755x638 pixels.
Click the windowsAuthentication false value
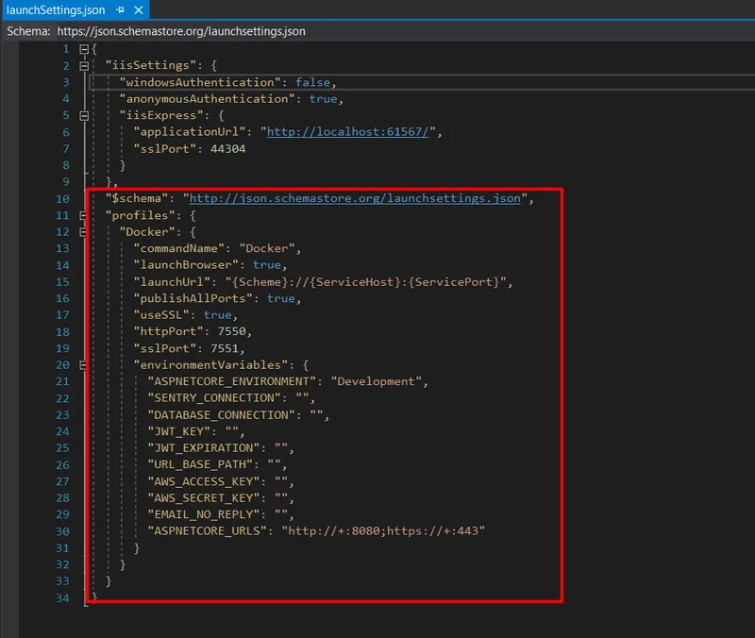coord(312,82)
